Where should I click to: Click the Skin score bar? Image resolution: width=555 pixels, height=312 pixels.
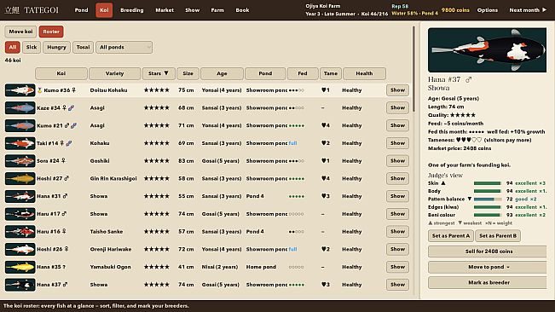pos(488,183)
